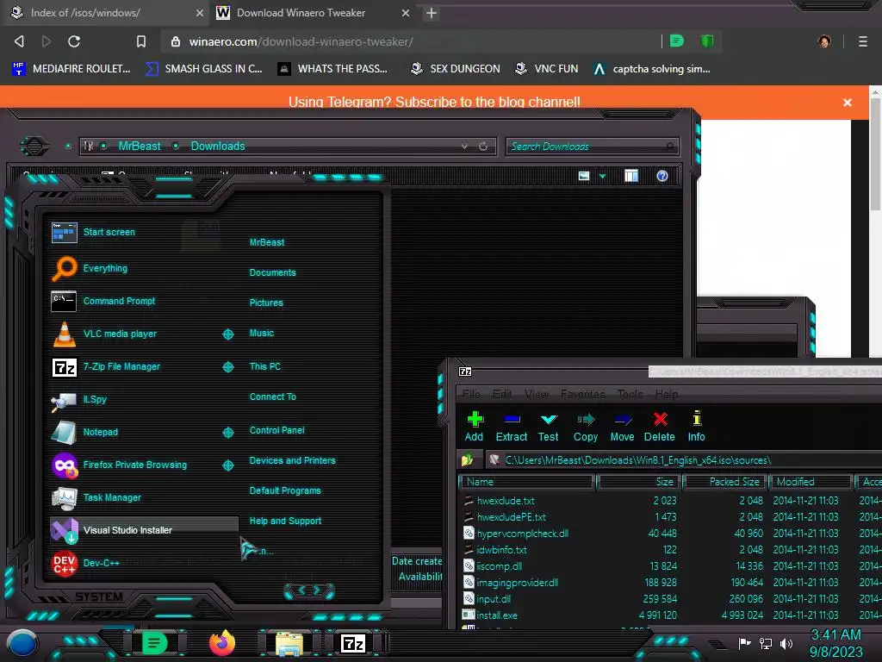
Task: Select install.exe in 7-Zip list
Action: [x=497, y=615]
